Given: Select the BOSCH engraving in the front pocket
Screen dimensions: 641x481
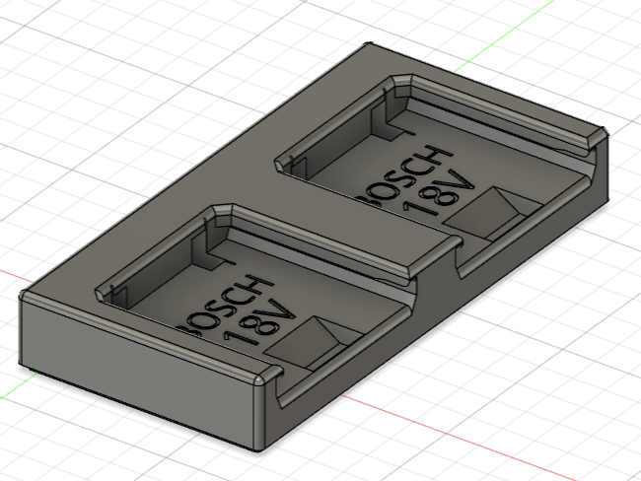Looking at the screenshot, I should point(226,305).
